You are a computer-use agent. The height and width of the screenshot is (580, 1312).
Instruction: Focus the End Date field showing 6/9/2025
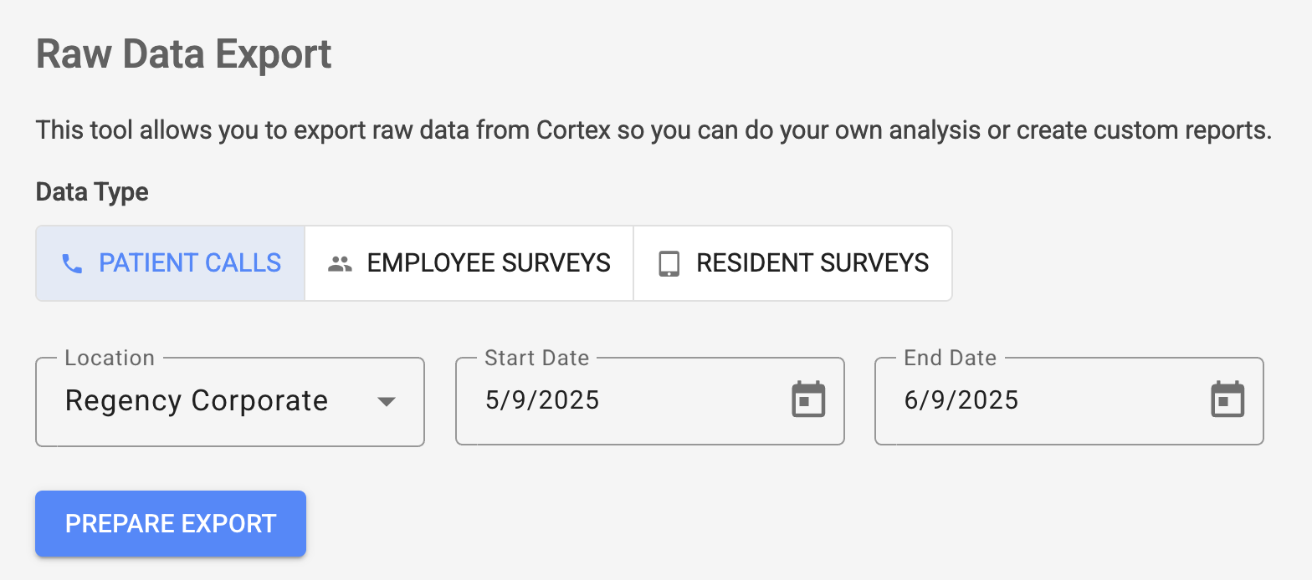[1069, 402]
